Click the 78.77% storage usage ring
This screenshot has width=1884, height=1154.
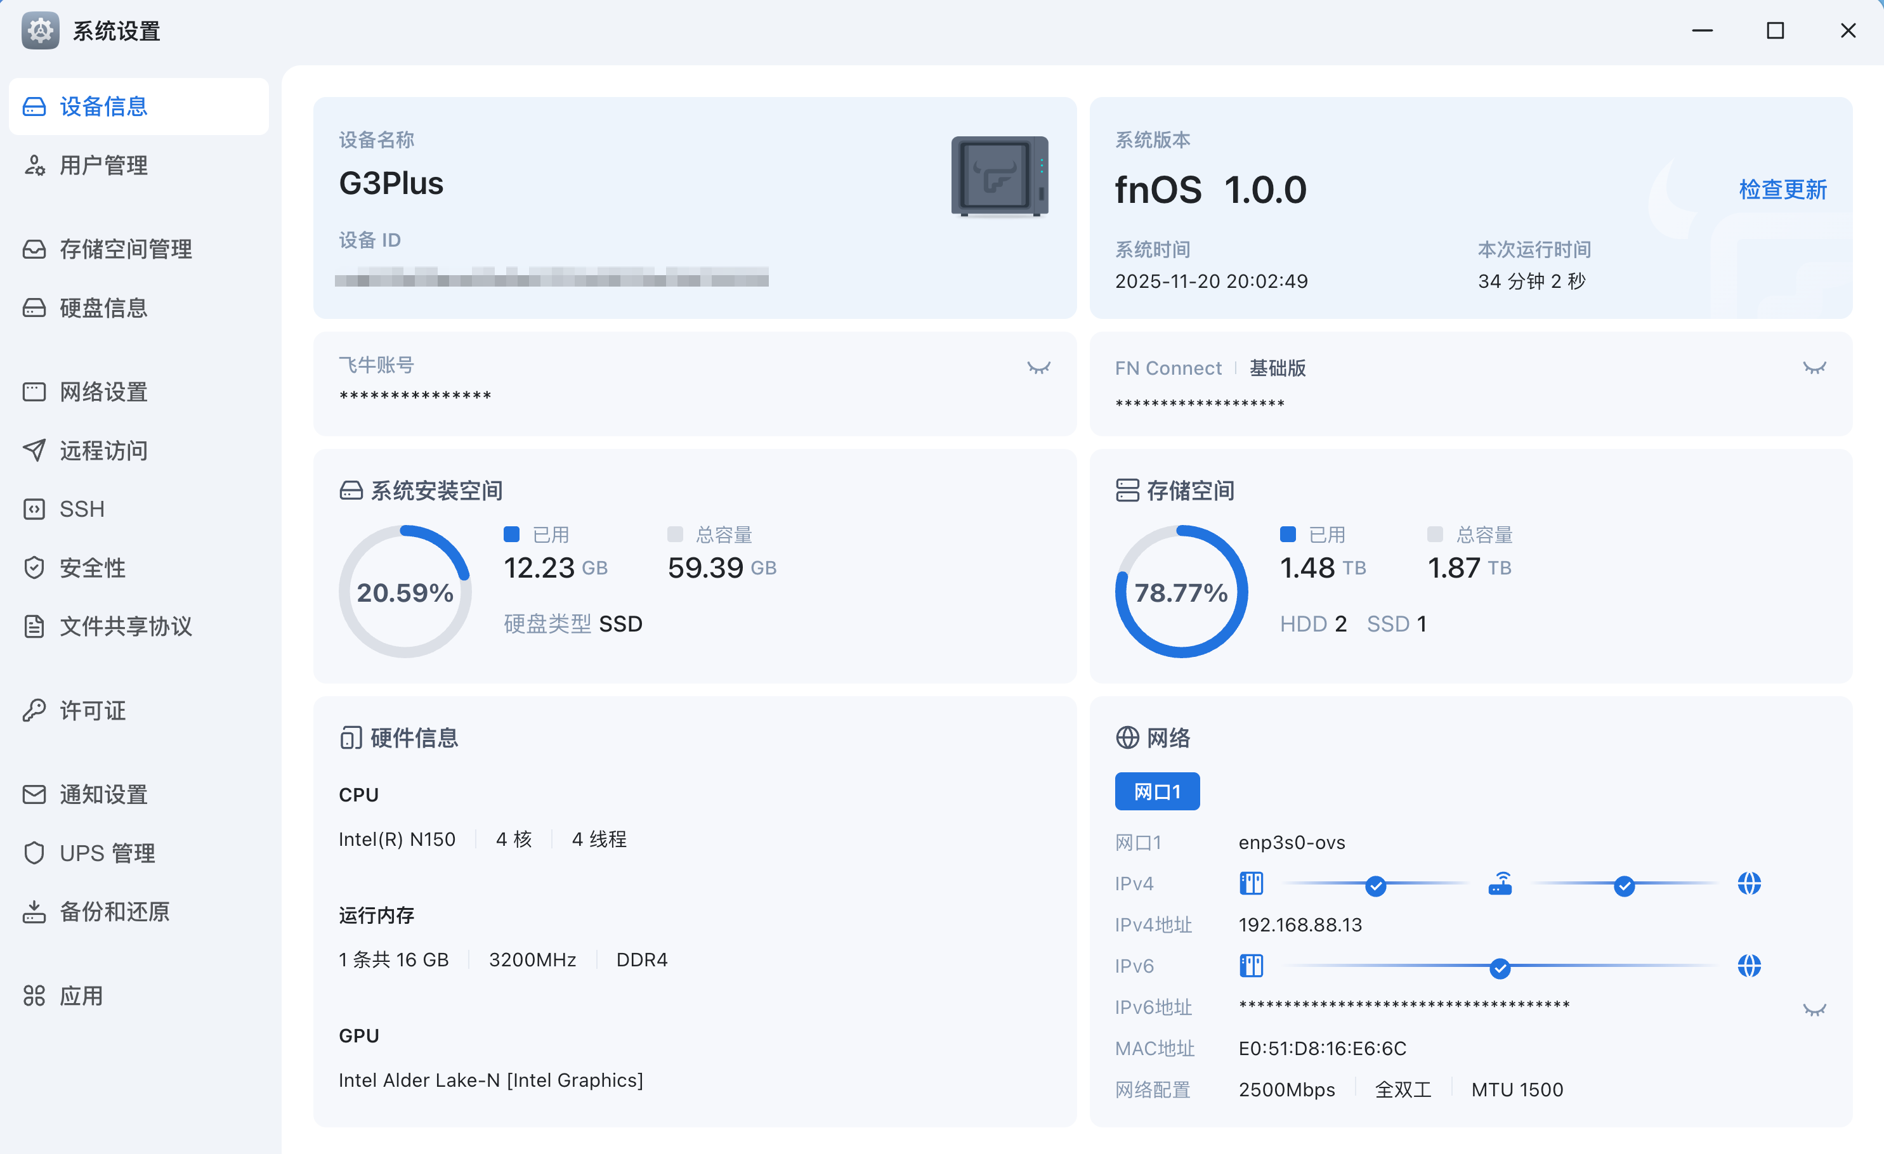pyautogui.click(x=1181, y=592)
